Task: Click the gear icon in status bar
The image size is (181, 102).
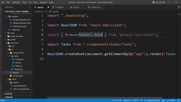Action: 163,100
